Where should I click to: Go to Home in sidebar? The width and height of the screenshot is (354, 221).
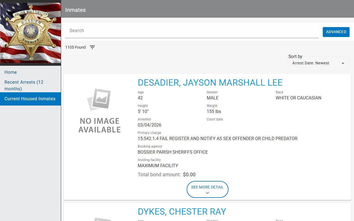[11, 72]
